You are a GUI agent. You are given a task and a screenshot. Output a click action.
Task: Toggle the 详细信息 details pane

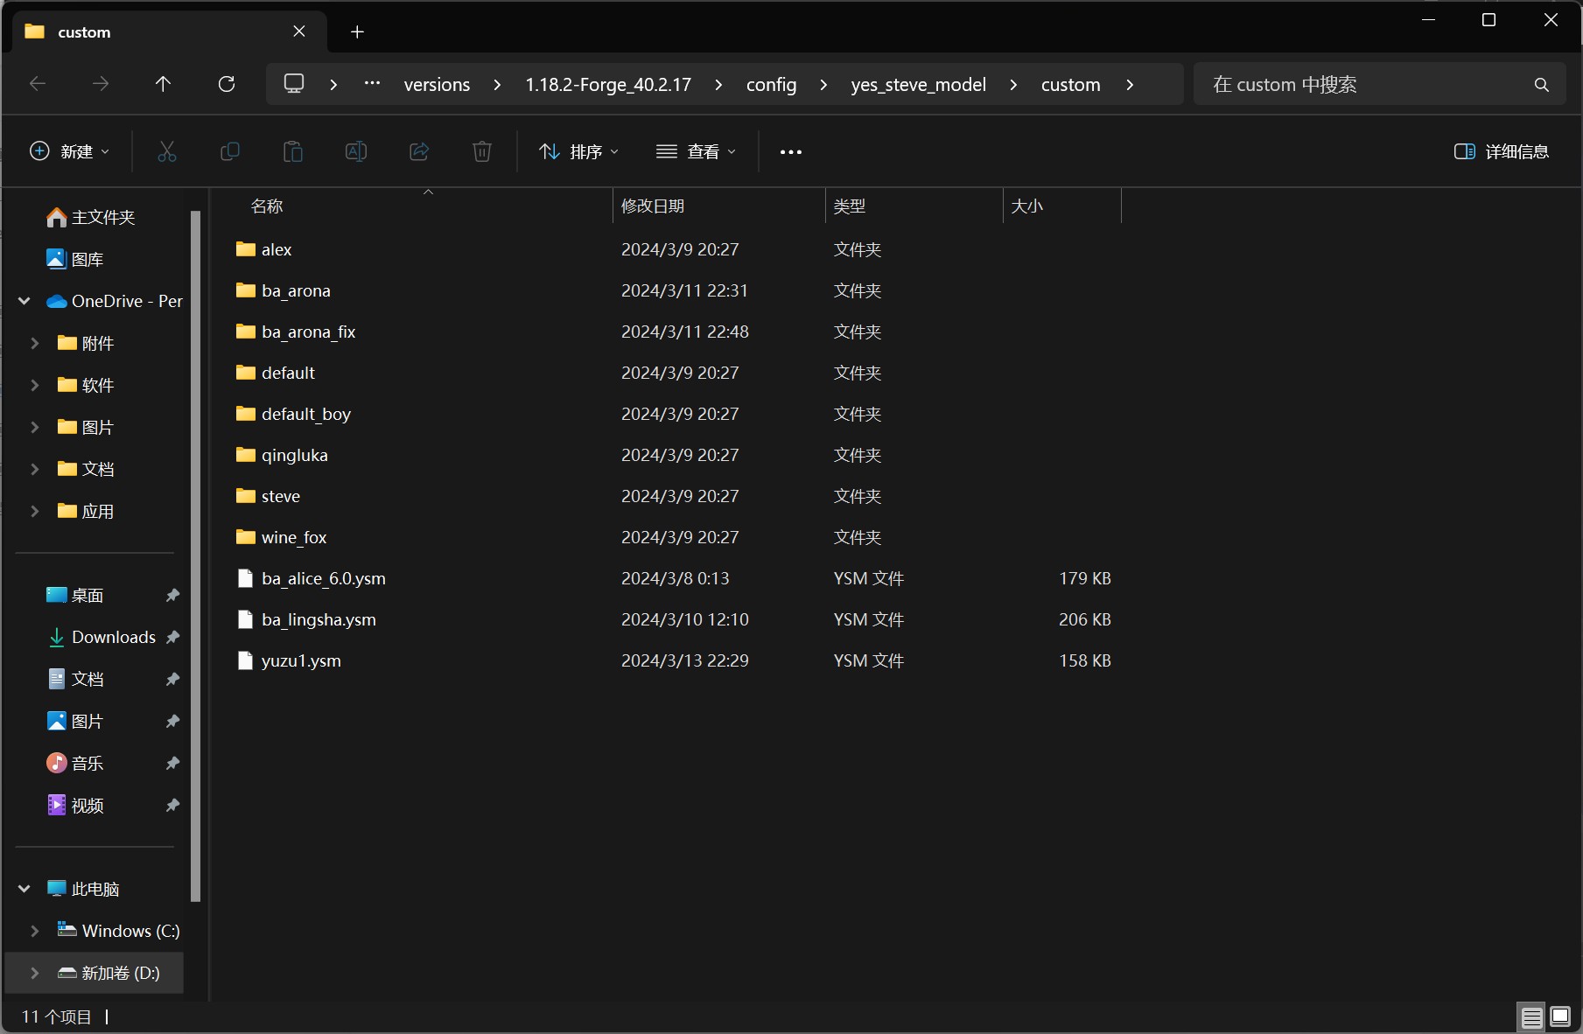(x=1502, y=152)
